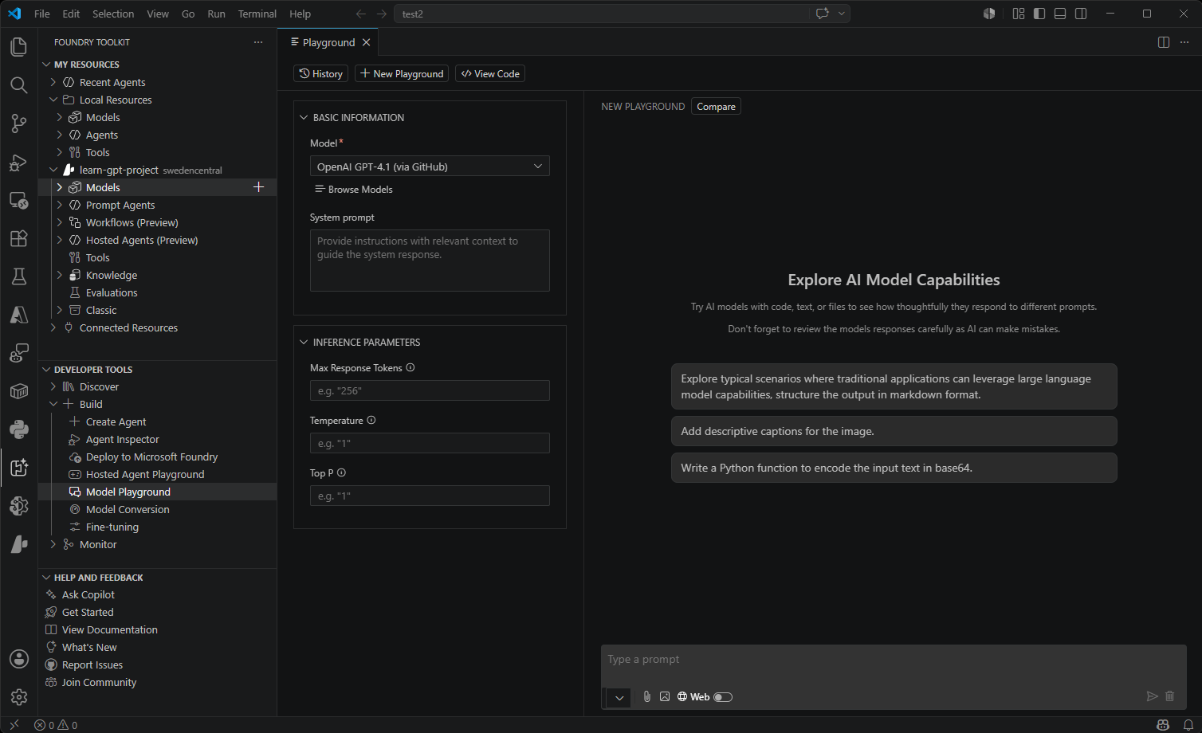Expand Connected Resources node
The image size is (1202, 733).
point(53,327)
